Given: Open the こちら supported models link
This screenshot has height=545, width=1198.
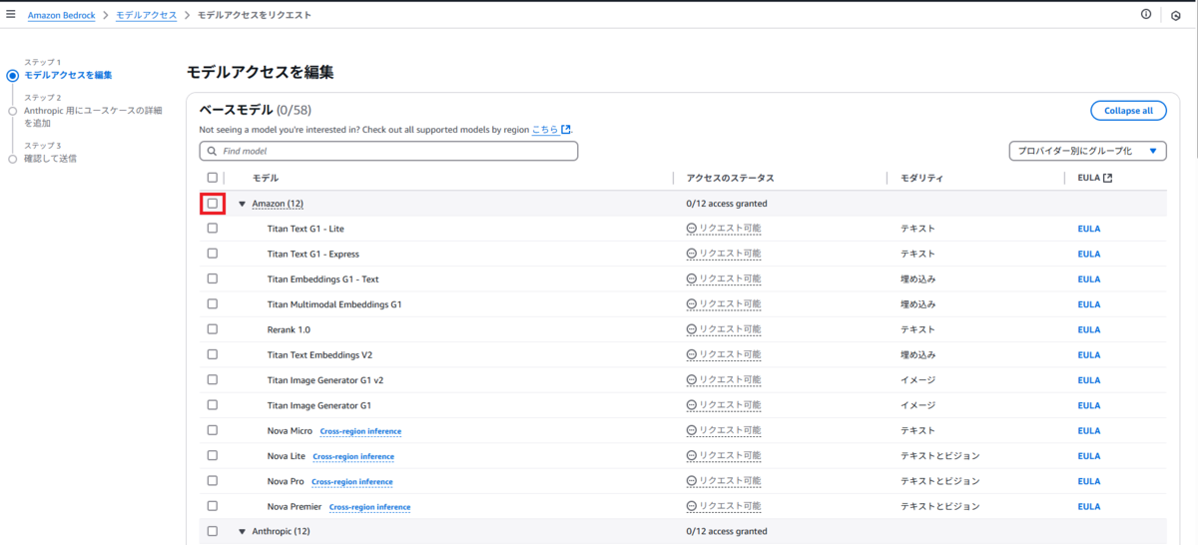Looking at the screenshot, I should 545,130.
